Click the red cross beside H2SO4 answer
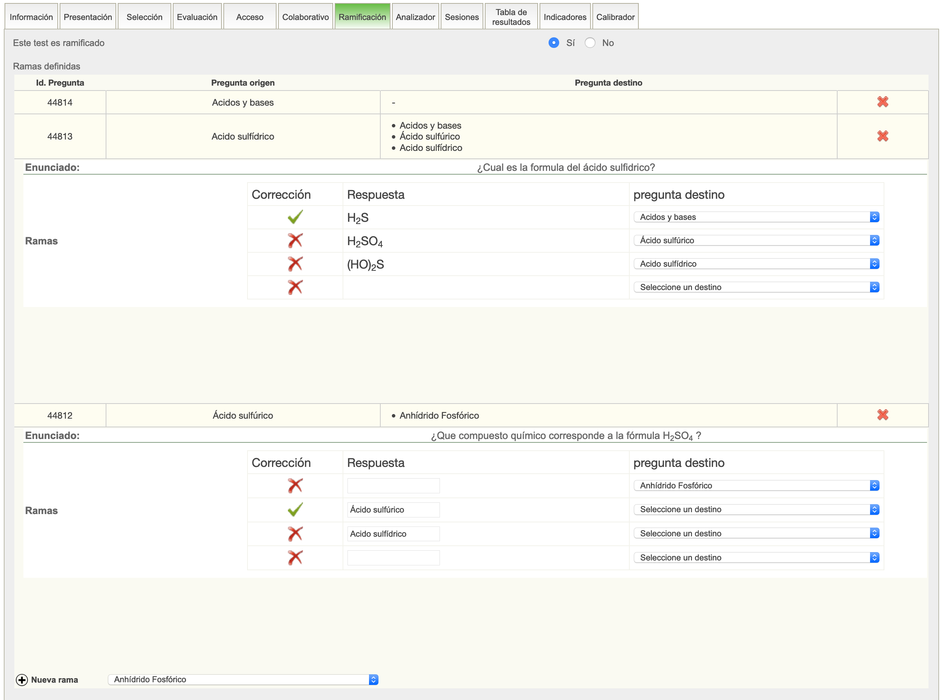The image size is (944, 700). pos(295,241)
